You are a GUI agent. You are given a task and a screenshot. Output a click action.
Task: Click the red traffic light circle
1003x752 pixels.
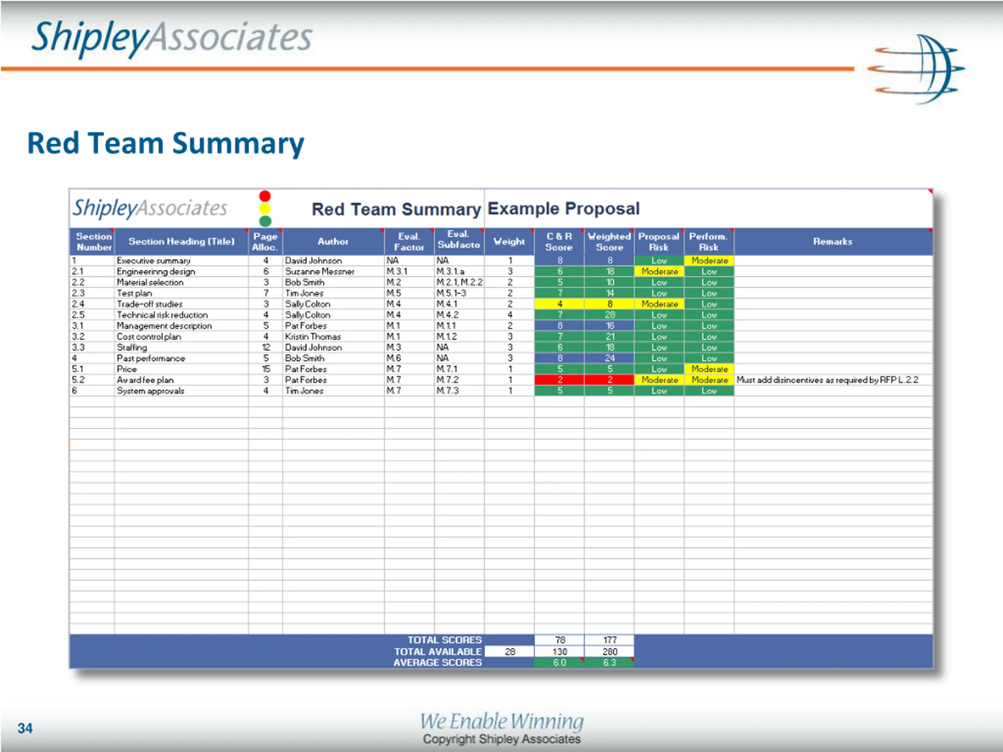[x=265, y=196]
